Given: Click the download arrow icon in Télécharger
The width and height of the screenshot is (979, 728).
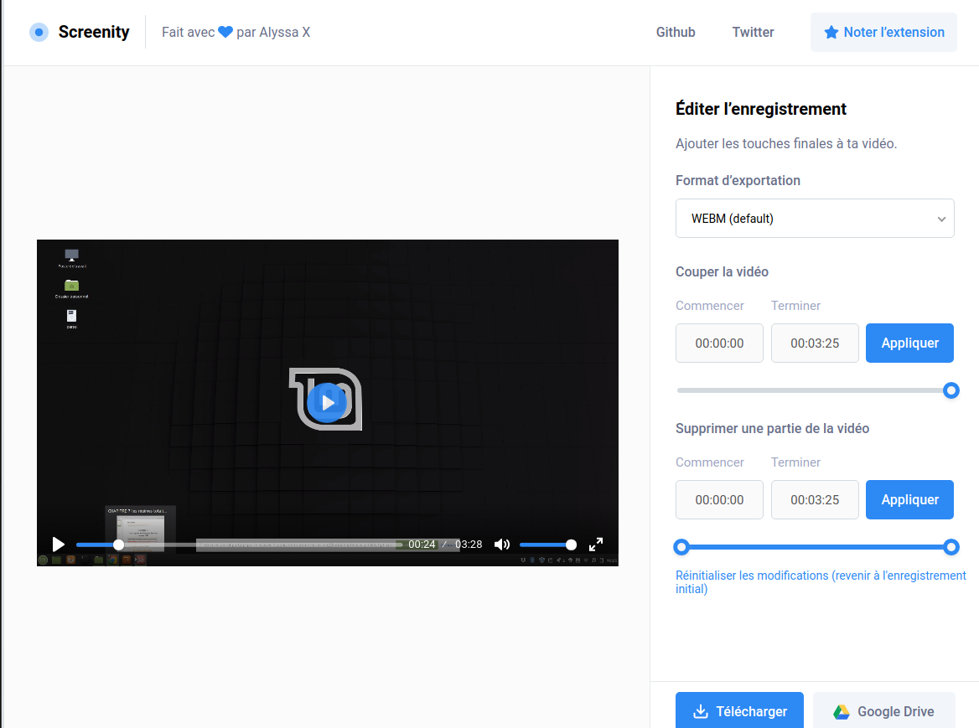Looking at the screenshot, I should coord(701,711).
